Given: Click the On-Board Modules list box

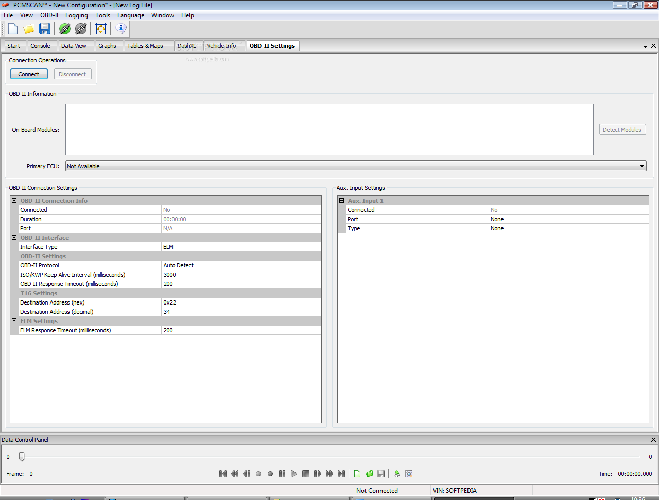Looking at the screenshot, I should pos(329,130).
